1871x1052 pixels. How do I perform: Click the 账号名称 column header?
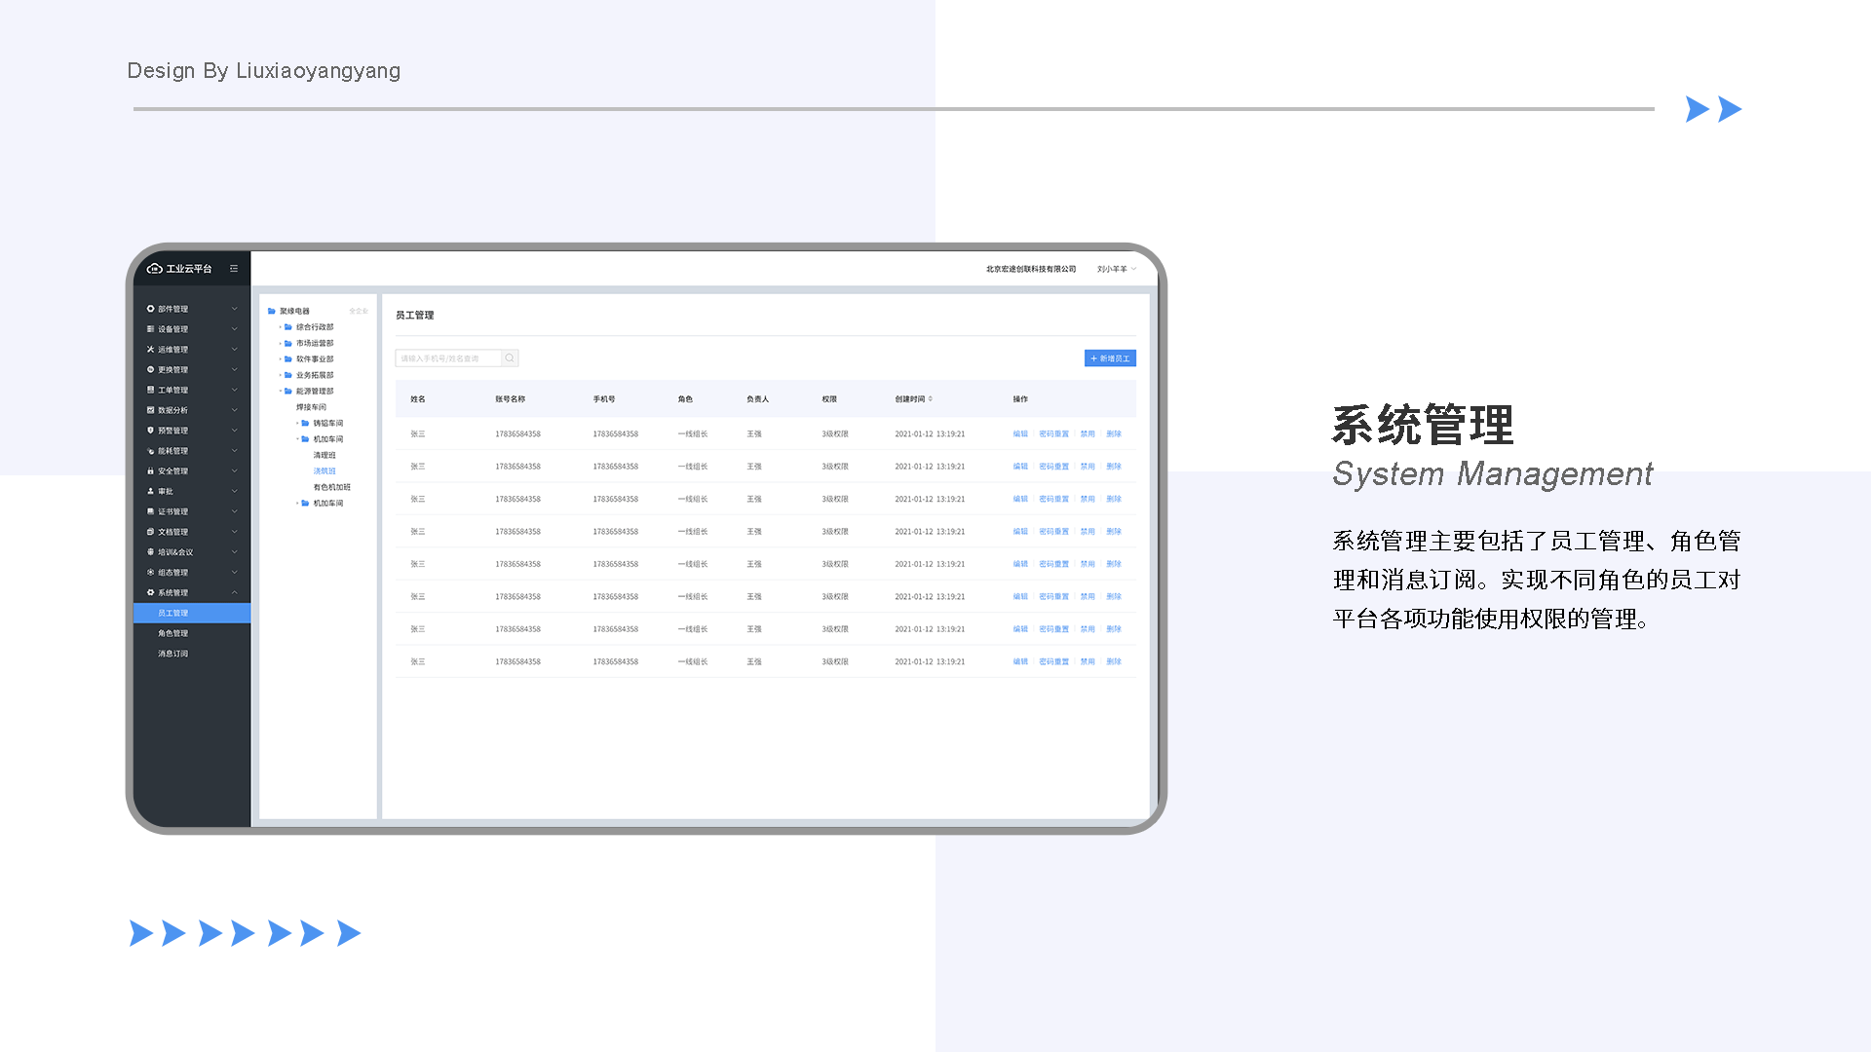point(511,399)
